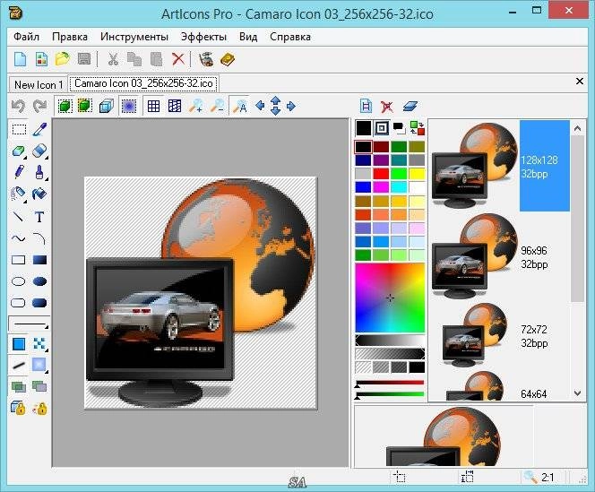The image size is (595, 492).
Task: Shift image right with the blue arrow
Action: pyautogui.click(x=291, y=106)
